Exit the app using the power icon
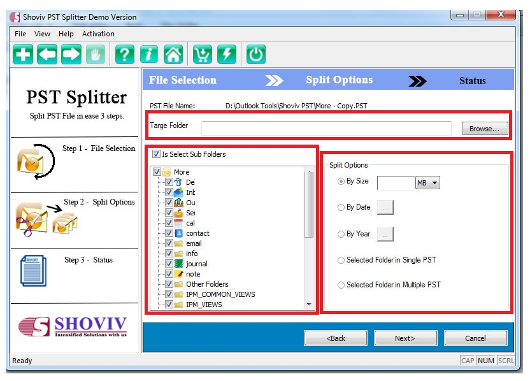The width and height of the screenshot is (530, 381). coord(255,54)
